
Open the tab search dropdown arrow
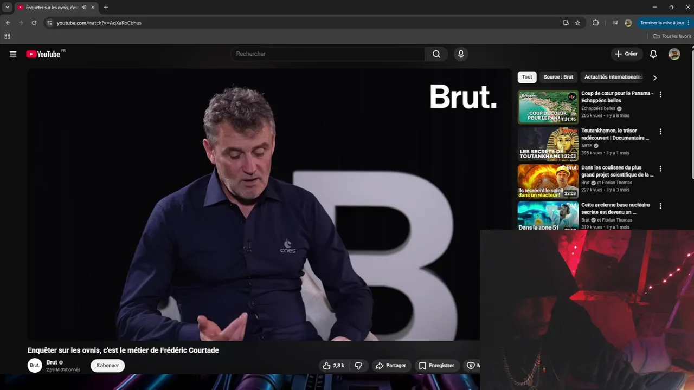coord(7,8)
